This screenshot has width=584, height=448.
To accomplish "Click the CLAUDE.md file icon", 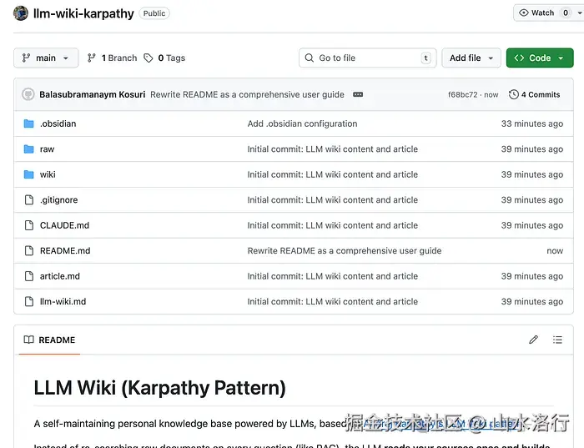I will click(x=29, y=225).
